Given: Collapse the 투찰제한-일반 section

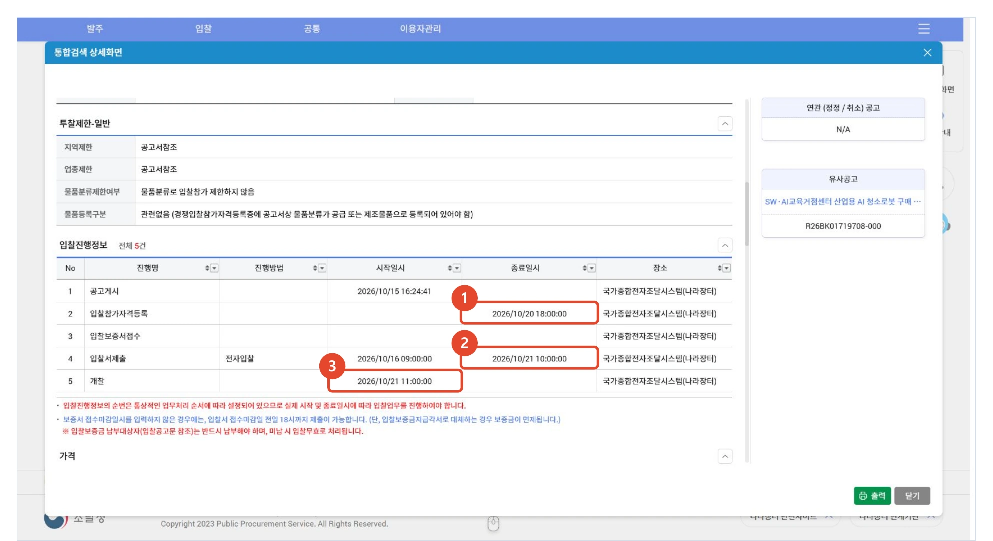Looking at the screenshot, I should coord(725,124).
